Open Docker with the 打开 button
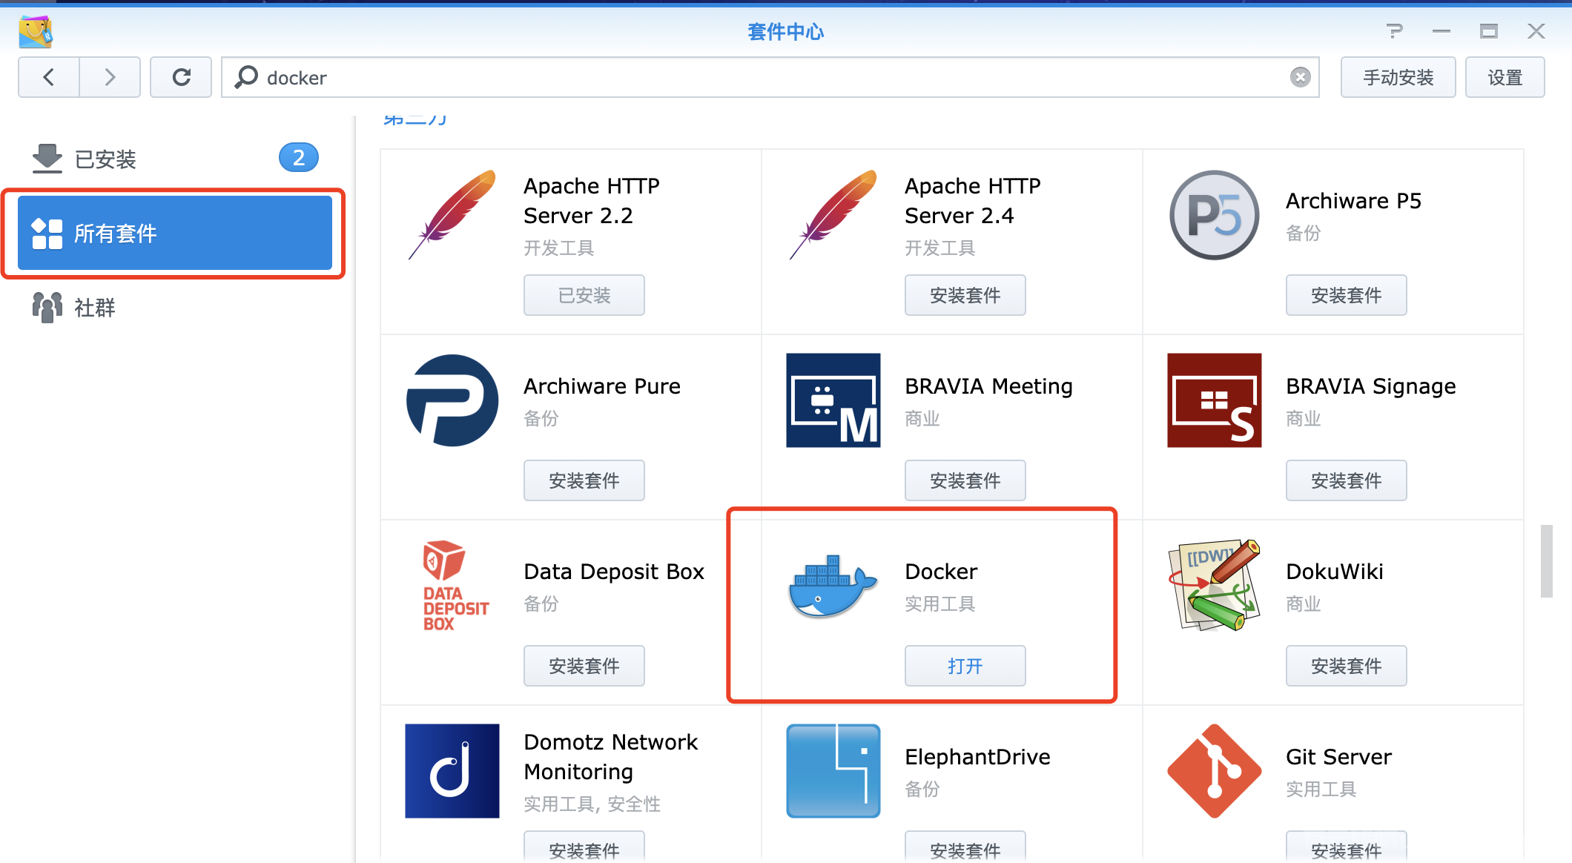 click(x=965, y=666)
